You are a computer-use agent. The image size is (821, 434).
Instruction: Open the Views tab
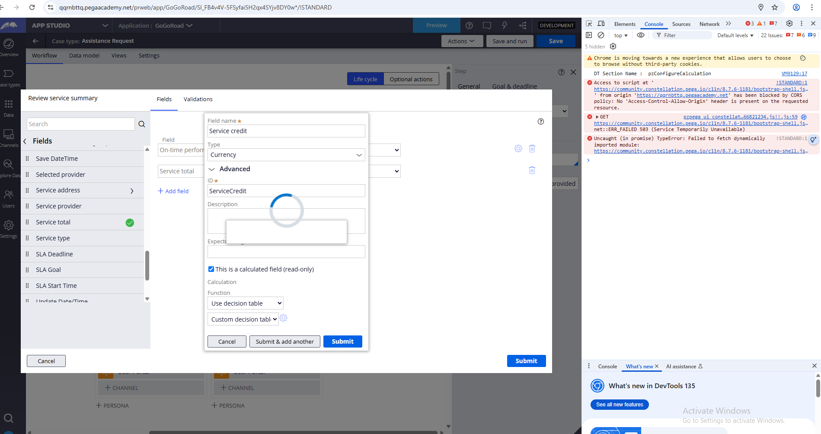pyautogui.click(x=119, y=56)
